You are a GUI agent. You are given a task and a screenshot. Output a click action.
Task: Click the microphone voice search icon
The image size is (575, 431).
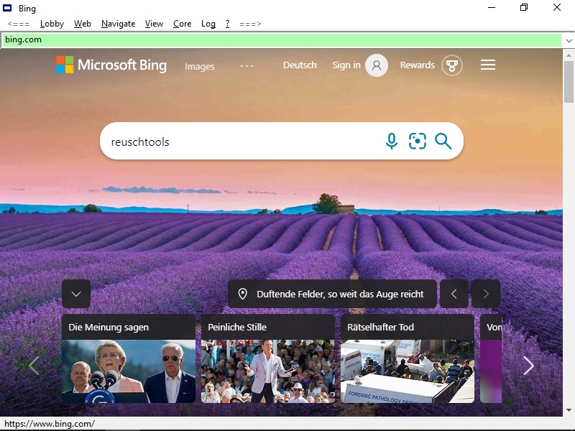391,142
